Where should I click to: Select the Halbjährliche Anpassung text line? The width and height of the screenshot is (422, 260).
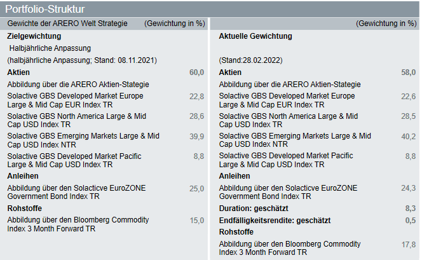pyautogui.click(x=50, y=48)
